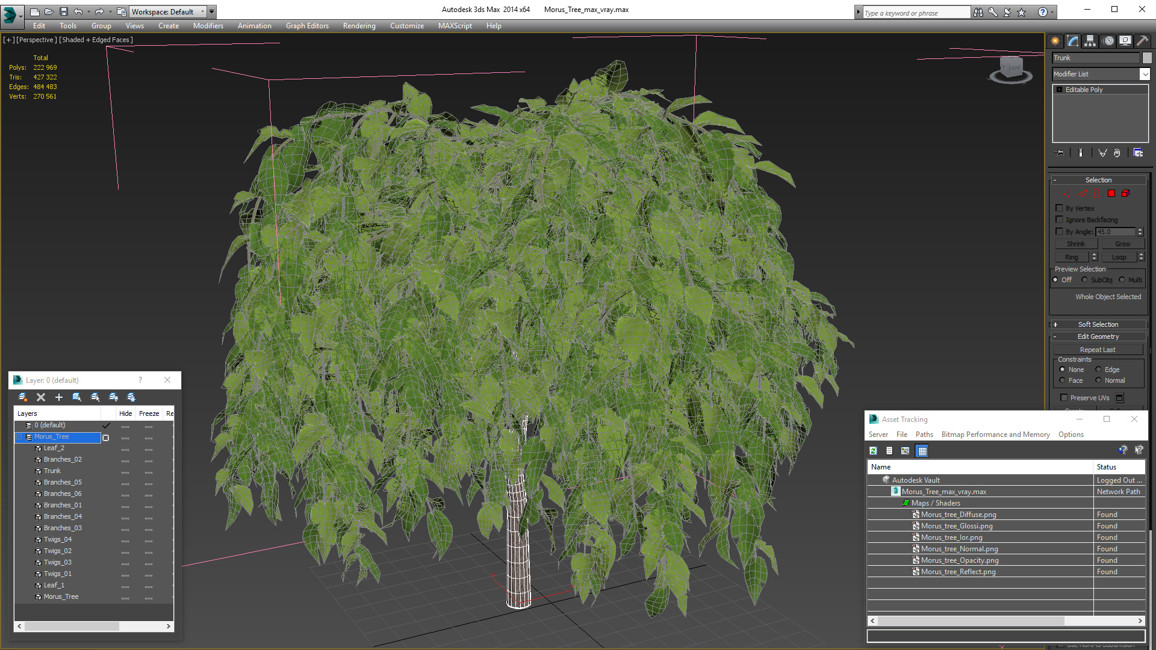Enable the Ignore Backfacing checkbox
The width and height of the screenshot is (1156, 650).
point(1060,220)
